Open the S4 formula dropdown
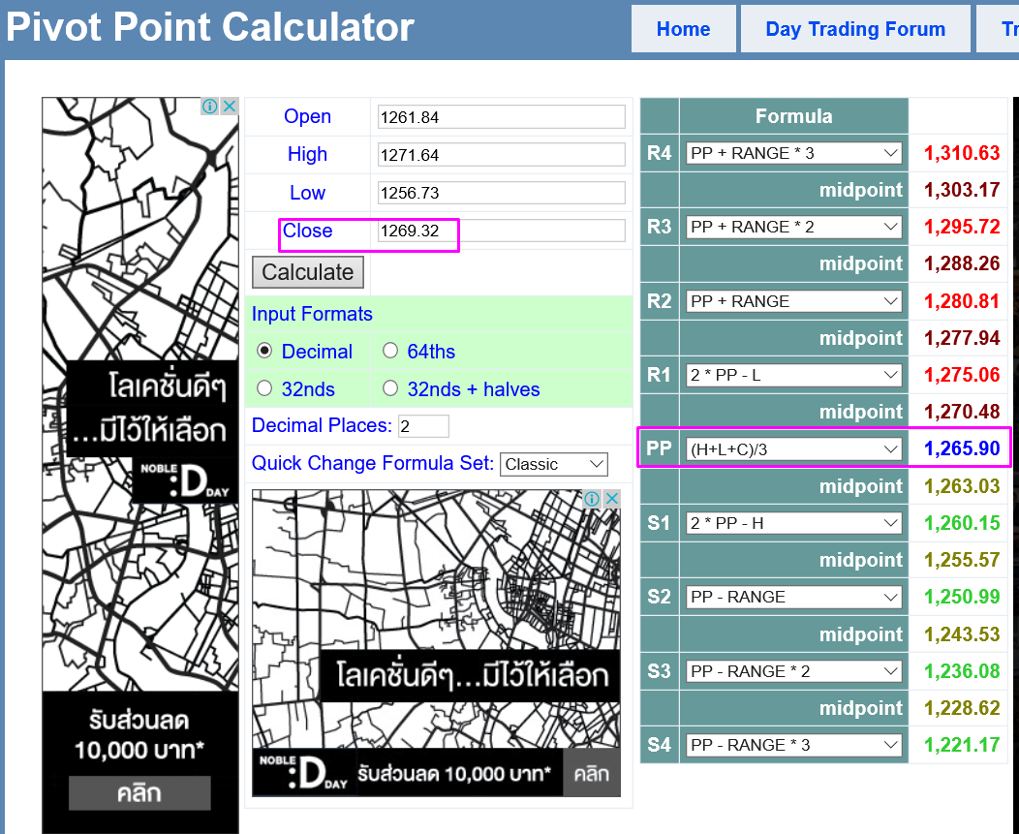 pyautogui.click(x=793, y=745)
